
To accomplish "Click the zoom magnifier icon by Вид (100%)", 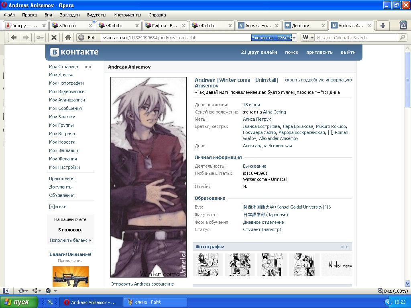I will pos(380,291).
